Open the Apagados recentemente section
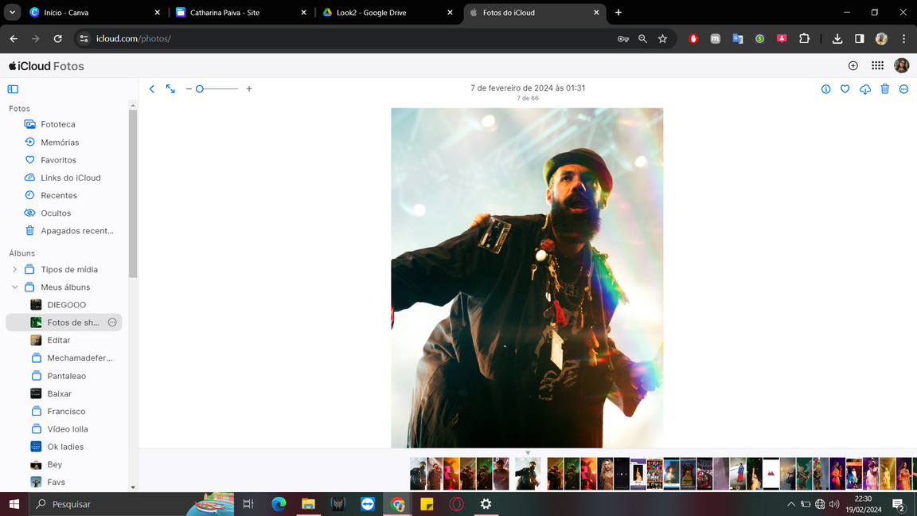 point(76,231)
